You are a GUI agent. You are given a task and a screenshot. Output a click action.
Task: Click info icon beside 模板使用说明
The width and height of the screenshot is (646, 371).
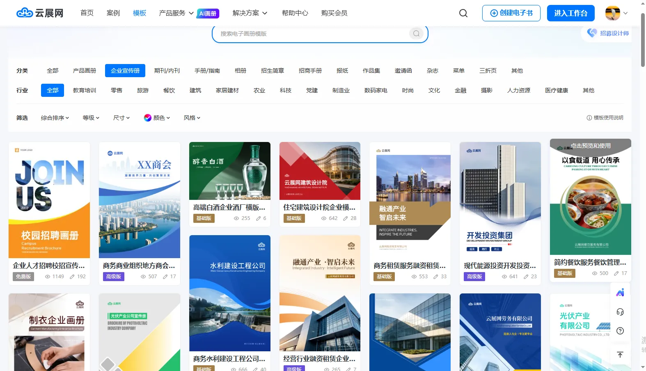[589, 118]
